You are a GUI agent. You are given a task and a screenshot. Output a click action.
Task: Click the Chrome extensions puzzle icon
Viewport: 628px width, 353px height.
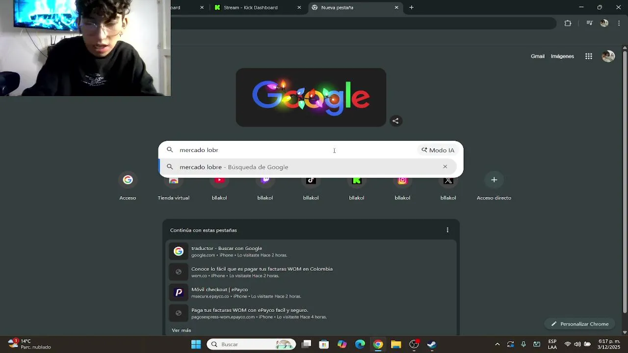568,23
